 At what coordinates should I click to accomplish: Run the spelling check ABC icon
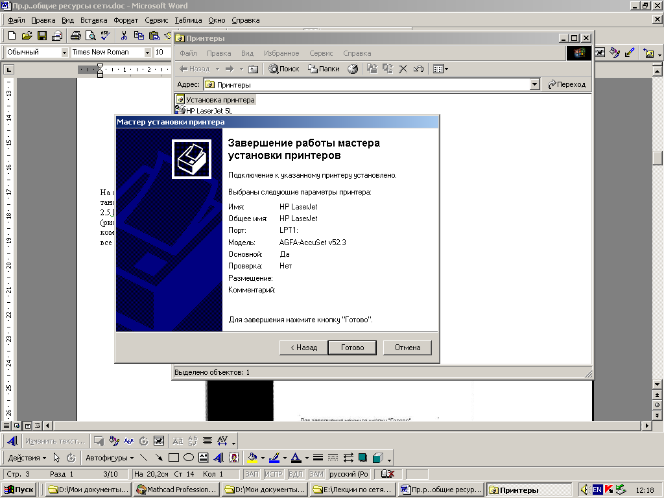(x=105, y=36)
